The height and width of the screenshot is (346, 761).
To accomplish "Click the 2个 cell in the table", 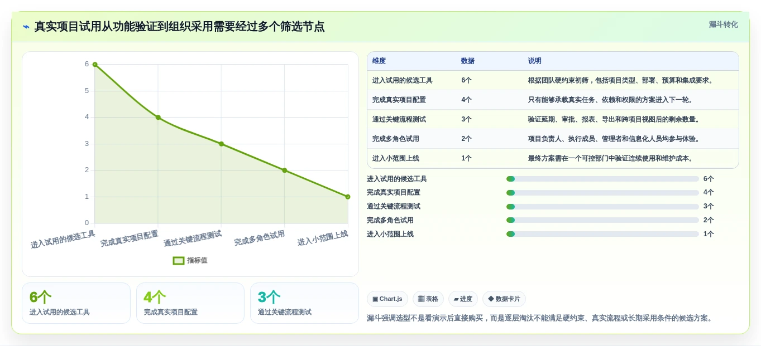I will pyautogui.click(x=466, y=139).
